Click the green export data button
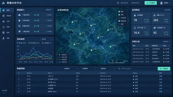 coord(151,3)
